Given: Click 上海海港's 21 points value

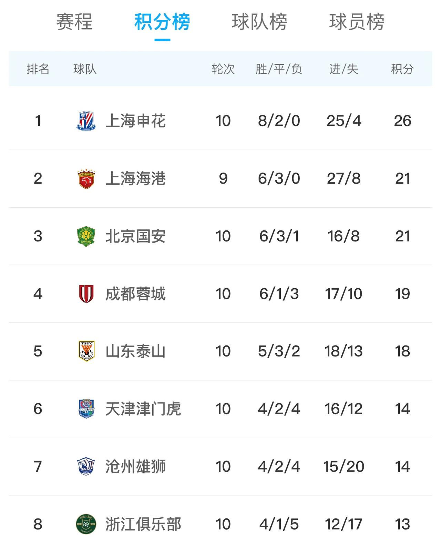Looking at the screenshot, I should 402,179.
